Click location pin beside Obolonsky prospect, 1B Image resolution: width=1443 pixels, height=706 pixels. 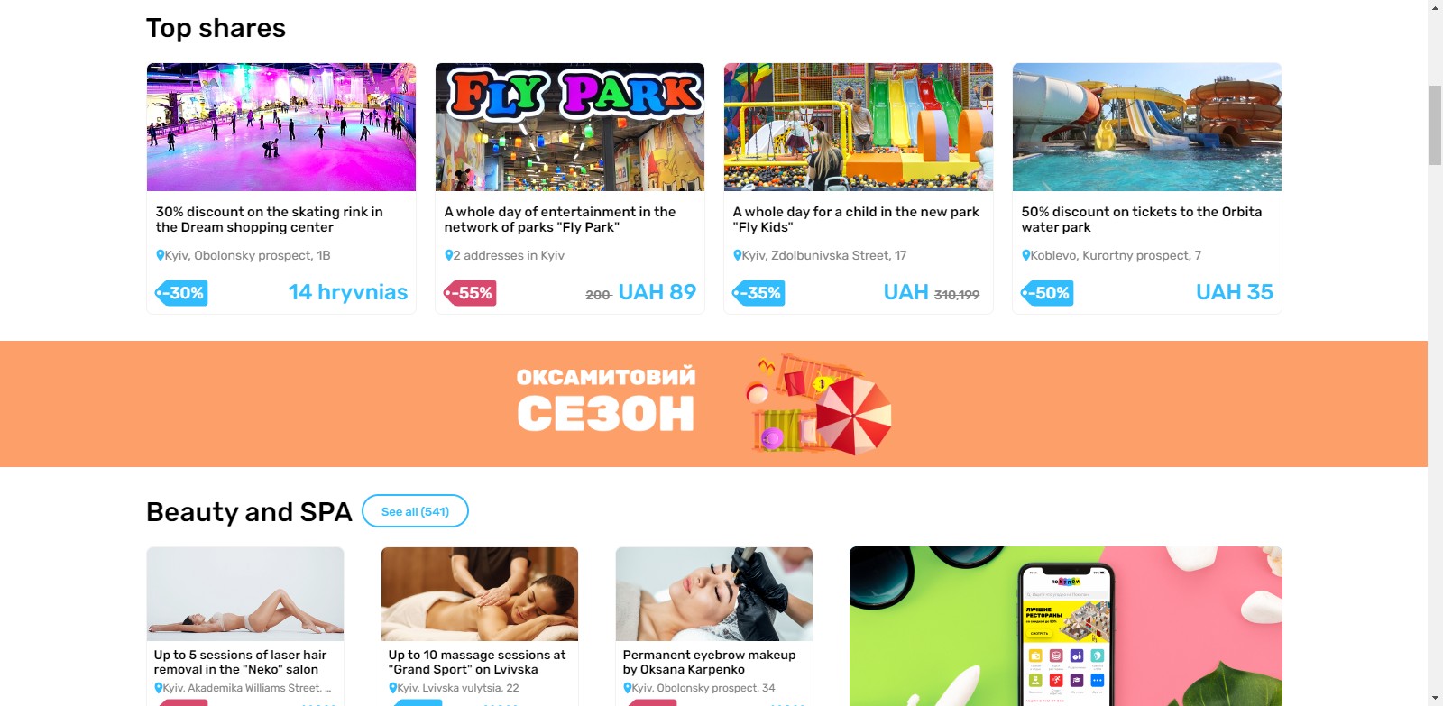pos(161,256)
